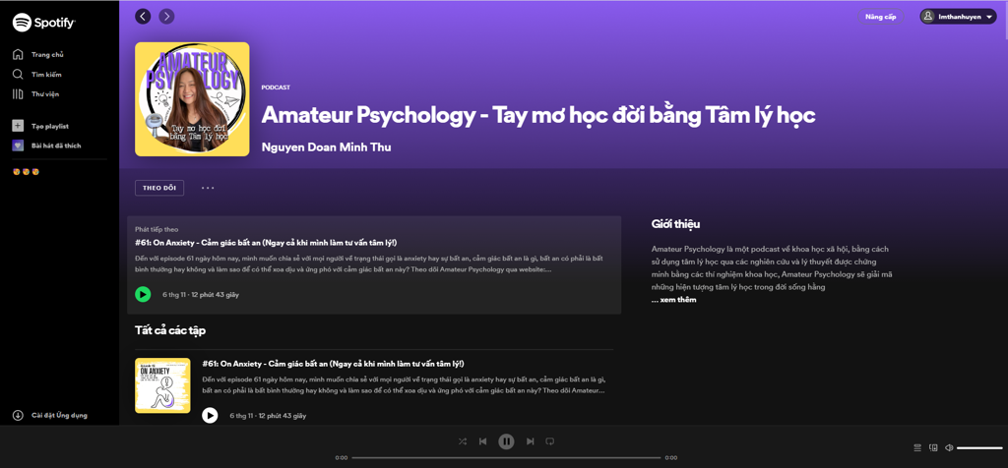Open the emoji-named playlist in sidebar
This screenshot has width=1008, height=468.
click(x=27, y=172)
